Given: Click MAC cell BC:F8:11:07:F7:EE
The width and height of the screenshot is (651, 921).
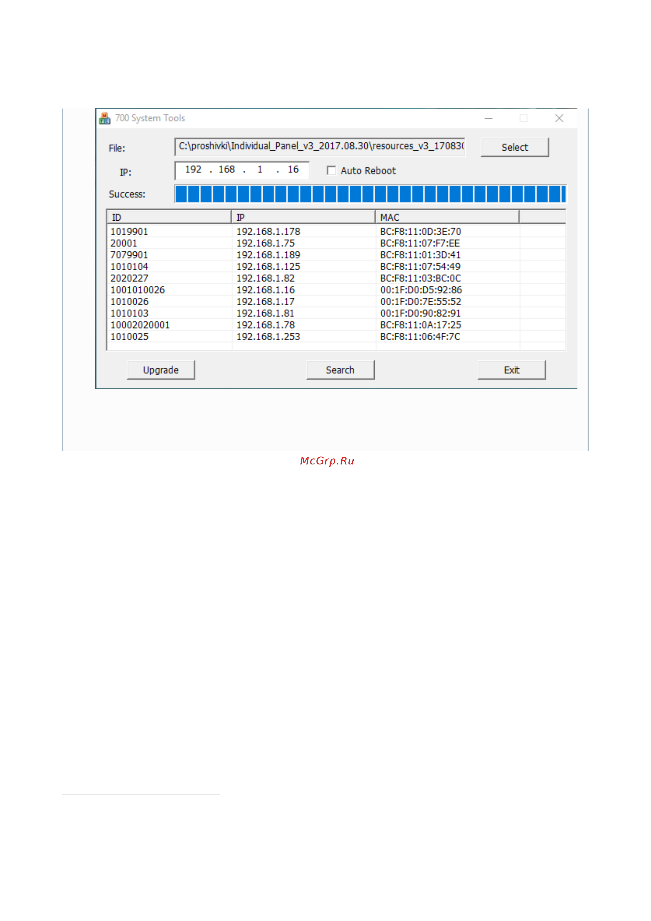Looking at the screenshot, I should click(420, 243).
